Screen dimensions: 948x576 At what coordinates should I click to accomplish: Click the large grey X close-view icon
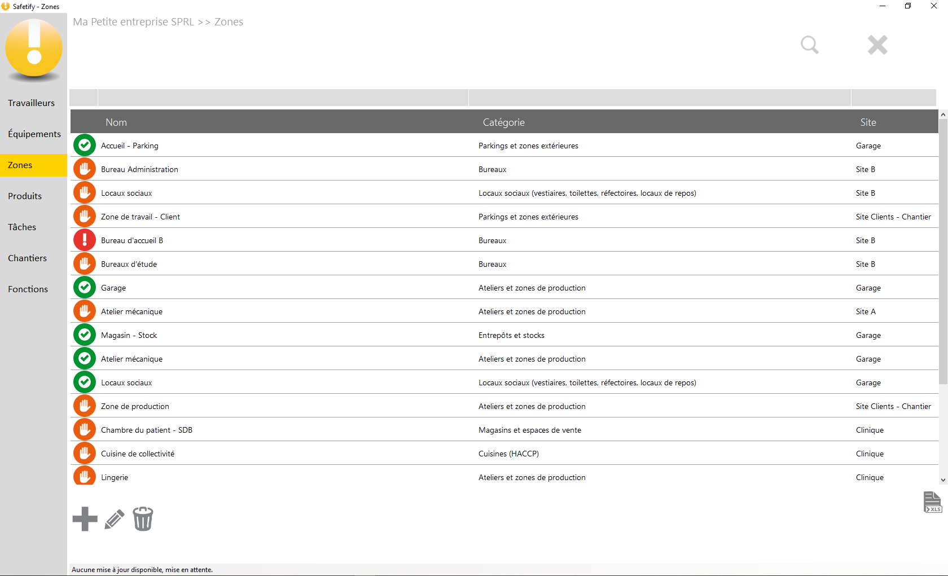click(877, 45)
